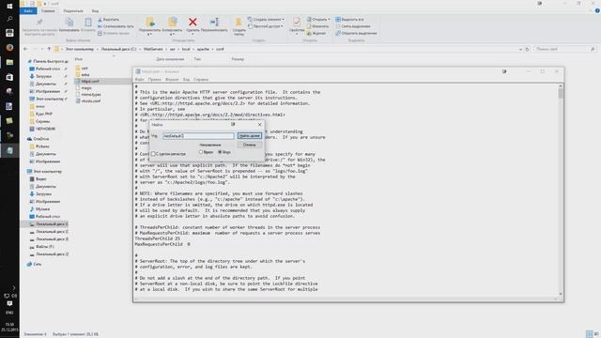Click the Name (Имя) column header
This screenshot has width=601, height=338.
79,59
